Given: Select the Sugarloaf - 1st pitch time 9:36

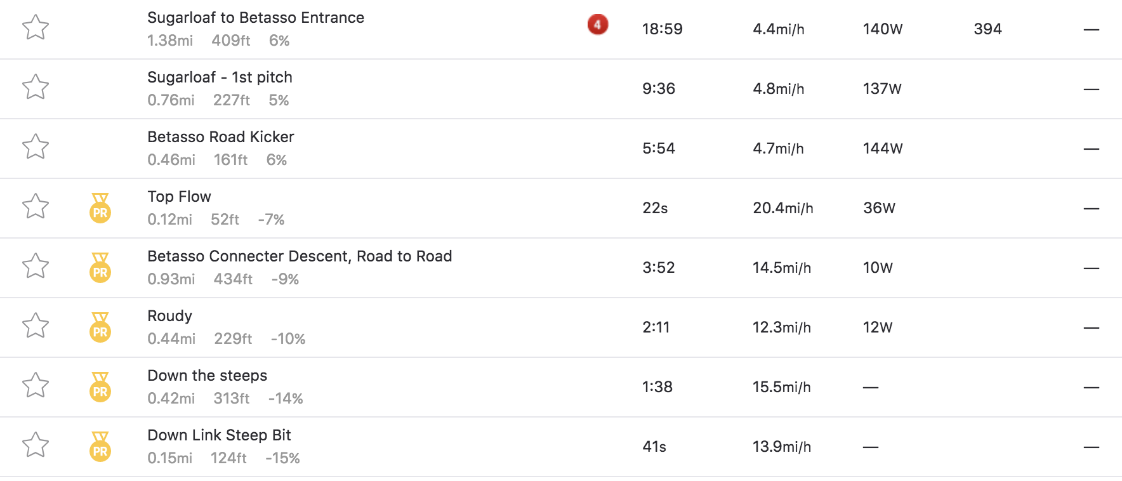Looking at the screenshot, I should pos(659,89).
